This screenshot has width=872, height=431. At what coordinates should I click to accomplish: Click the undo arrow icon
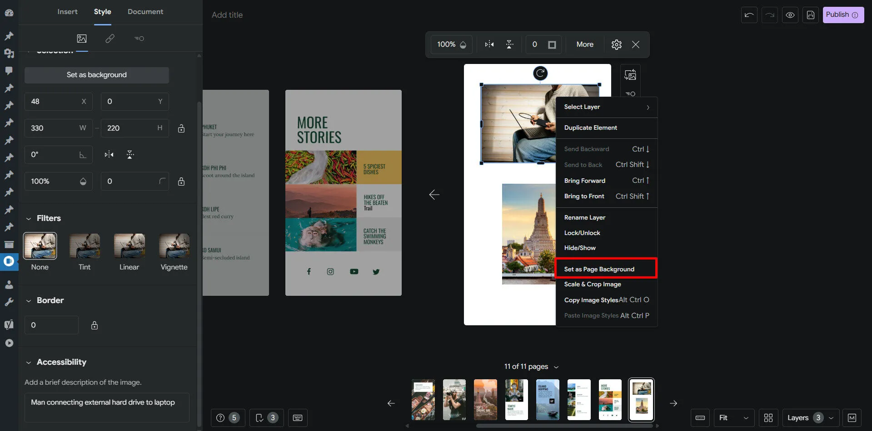tap(749, 15)
